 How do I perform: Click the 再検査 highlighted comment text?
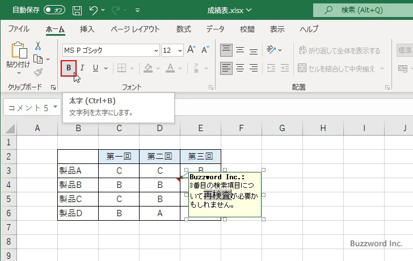217,195
